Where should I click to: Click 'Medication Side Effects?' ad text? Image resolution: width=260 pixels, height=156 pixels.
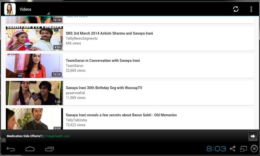(x=24, y=136)
